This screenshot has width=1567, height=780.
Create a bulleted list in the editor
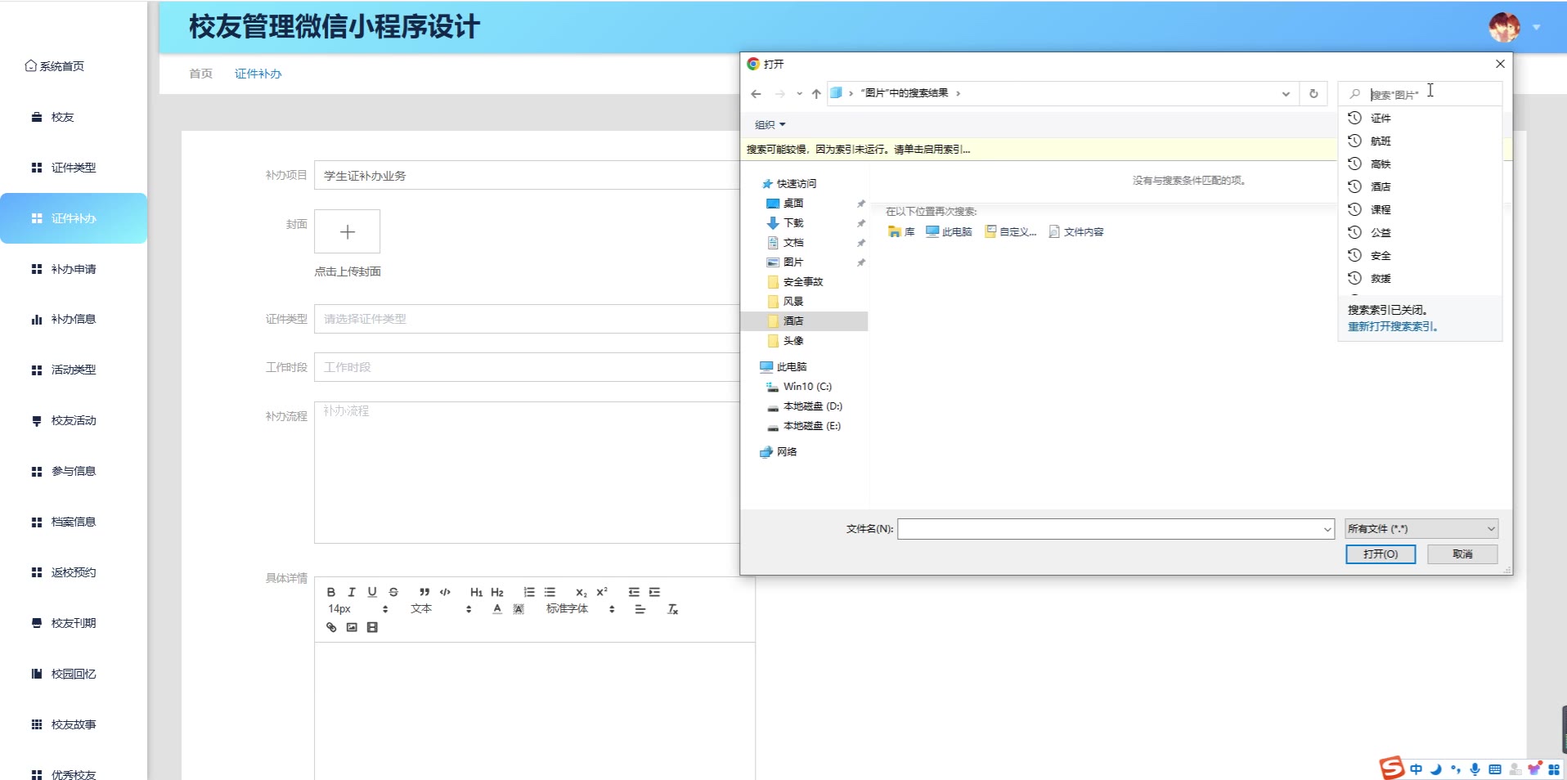550,592
